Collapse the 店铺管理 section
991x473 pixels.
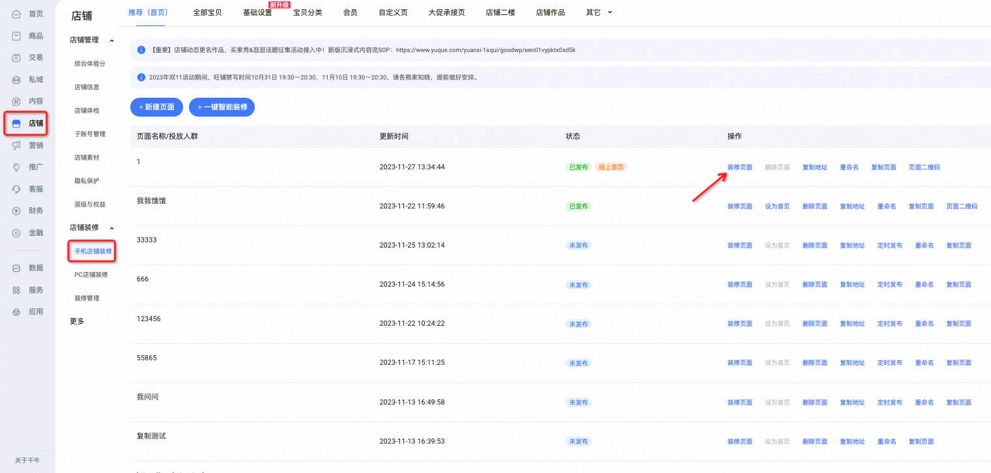click(x=111, y=40)
